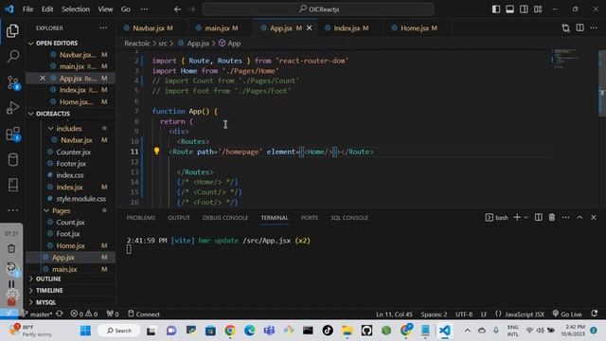Screen dimensions: 606x341
Task: Open the View menu
Action: [x=105, y=9]
